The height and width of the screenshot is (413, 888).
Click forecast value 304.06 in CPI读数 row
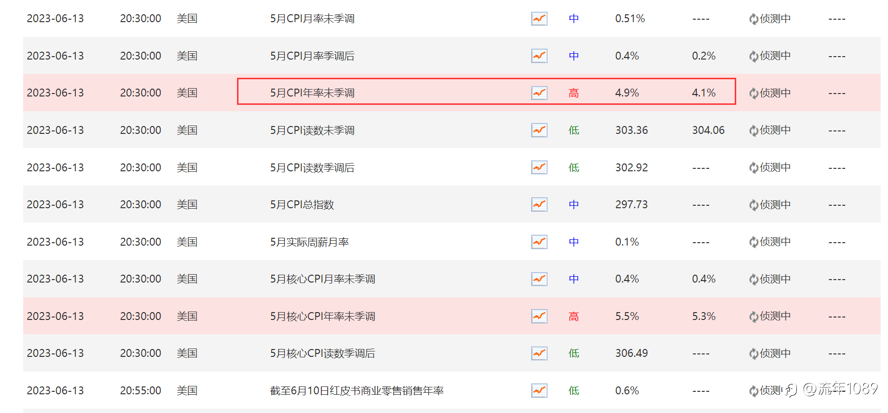click(x=708, y=130)
